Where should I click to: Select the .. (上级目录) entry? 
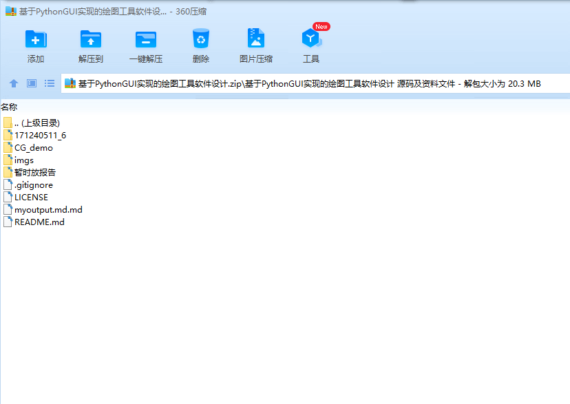(37, 123)
